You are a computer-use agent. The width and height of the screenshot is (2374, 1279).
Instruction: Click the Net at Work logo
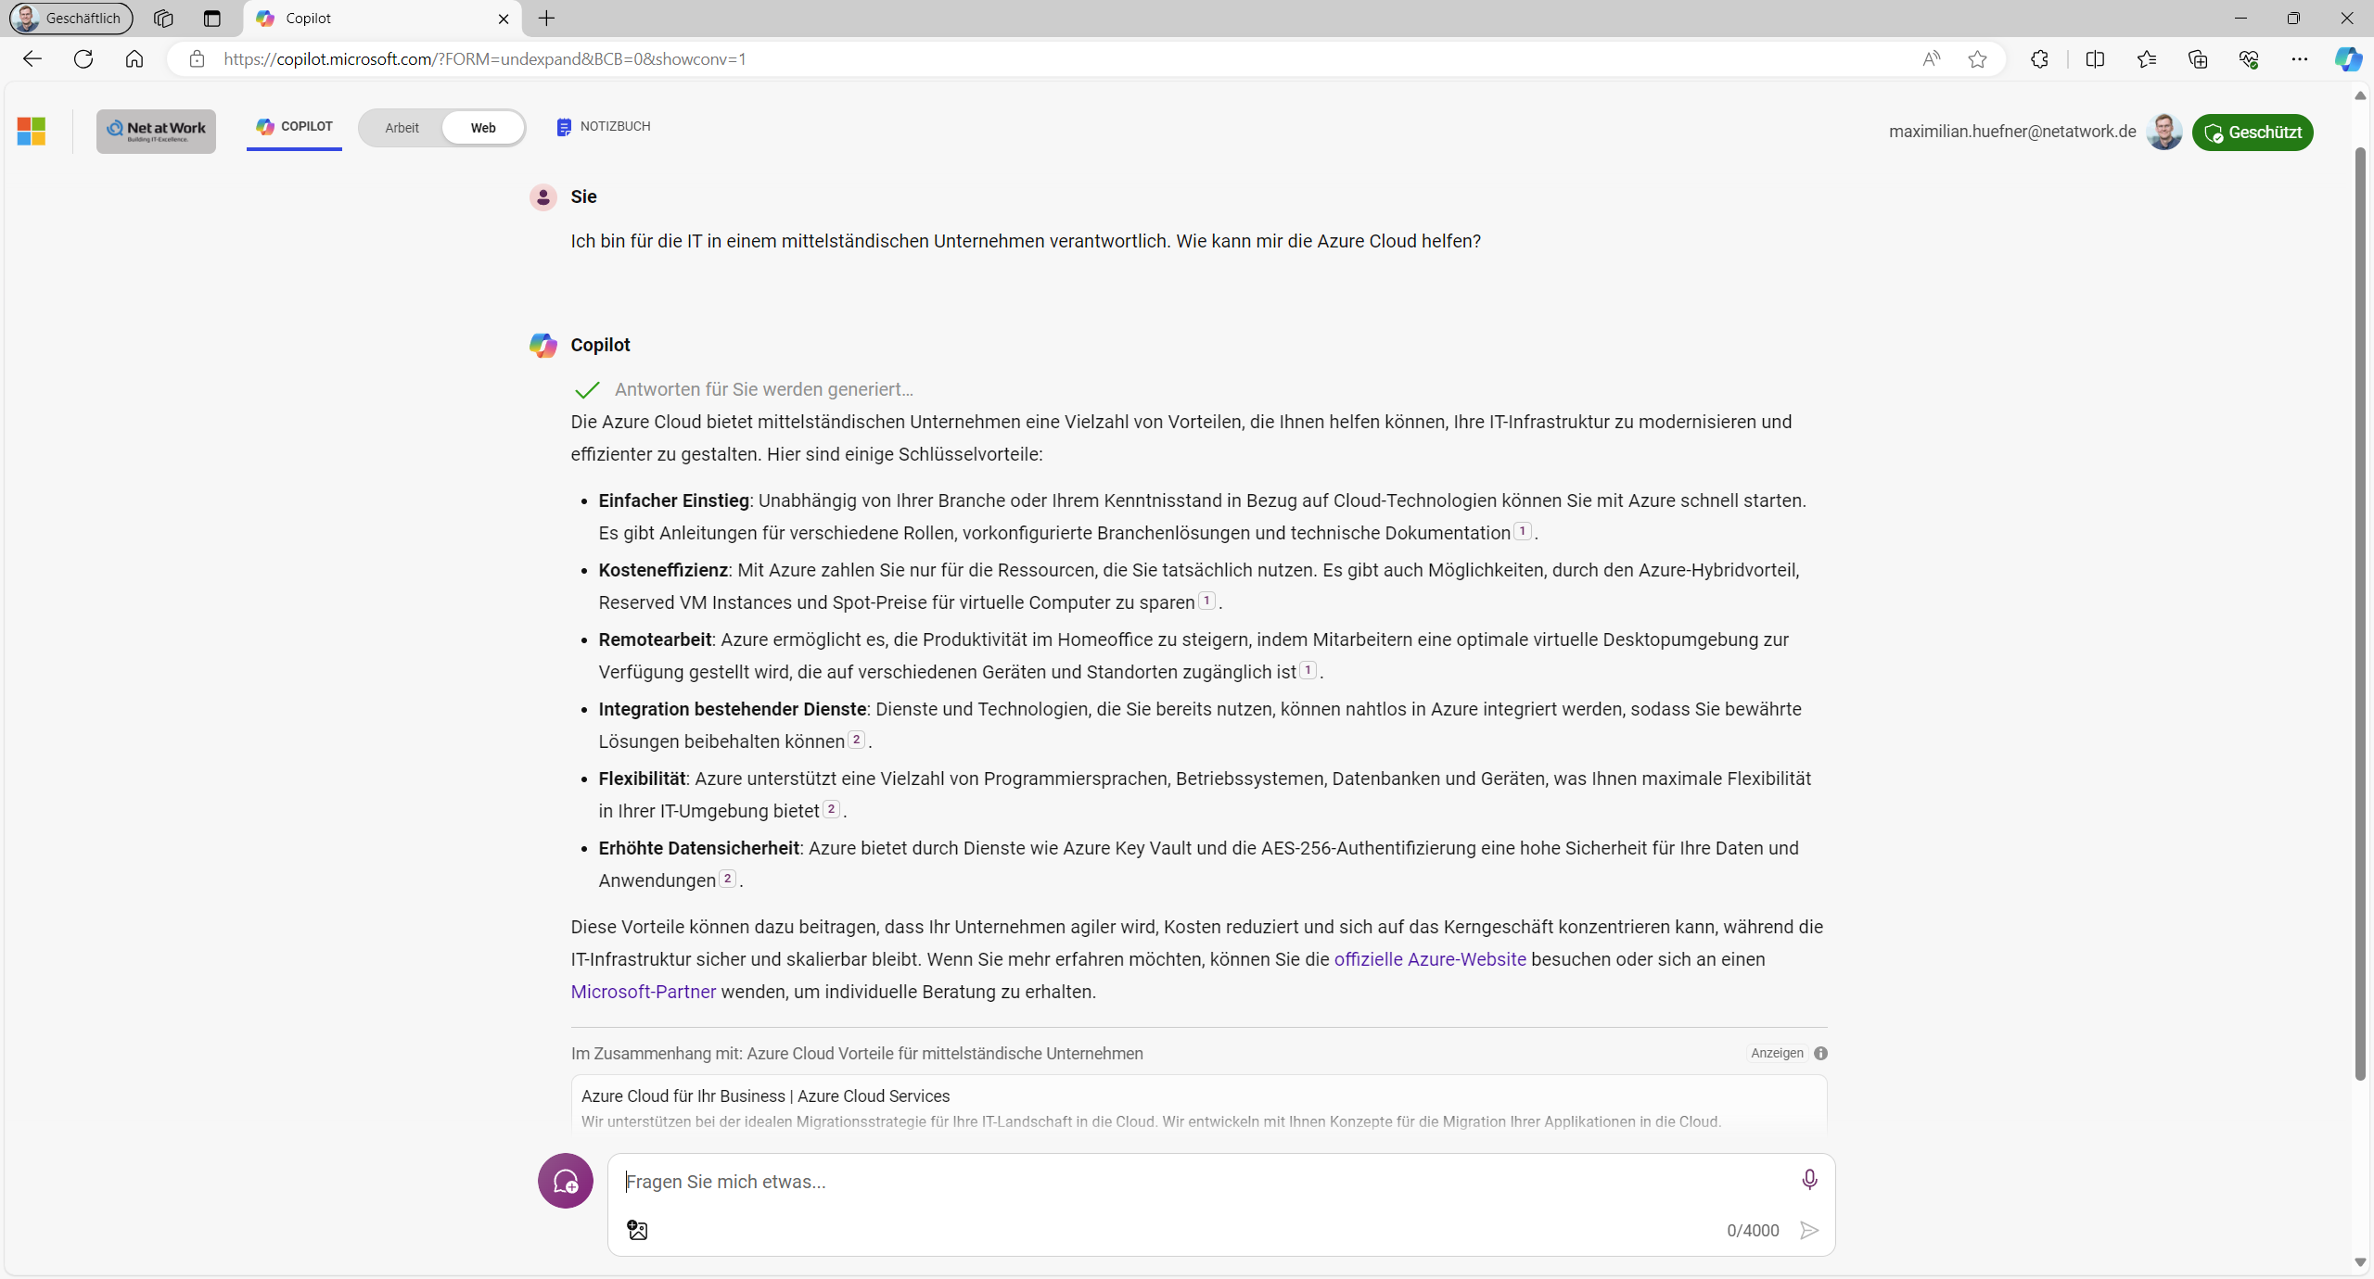tap(156, 131)
